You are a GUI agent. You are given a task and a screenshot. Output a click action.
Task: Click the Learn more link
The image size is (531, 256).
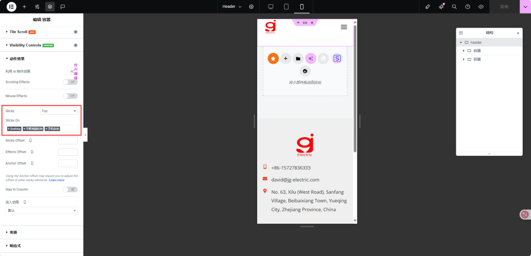pos(57,180)
